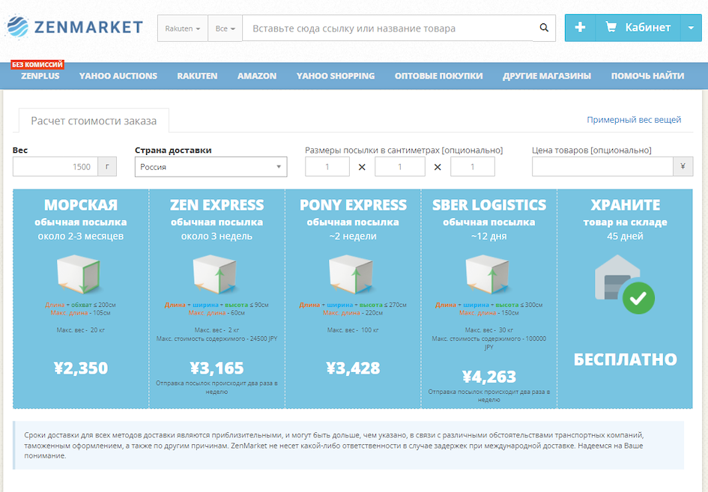Click the second parcel dimension field

(x=399, y=166)
